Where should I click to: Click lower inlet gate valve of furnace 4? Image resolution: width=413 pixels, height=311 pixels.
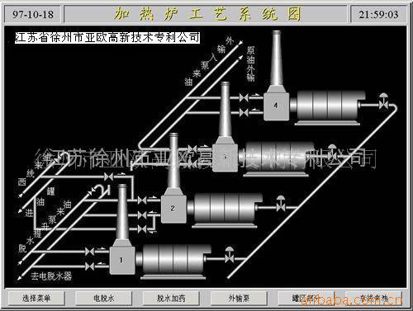[x=244, y=112]
